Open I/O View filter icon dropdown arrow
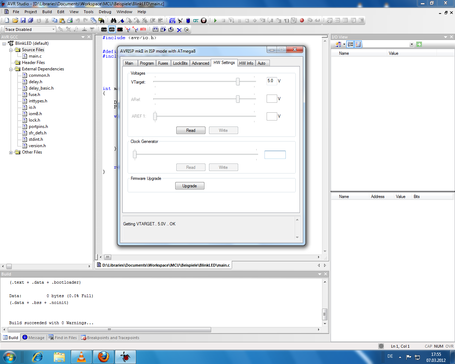Image resolution: width=455 pixels, height=364 pixels. point(344,44)
